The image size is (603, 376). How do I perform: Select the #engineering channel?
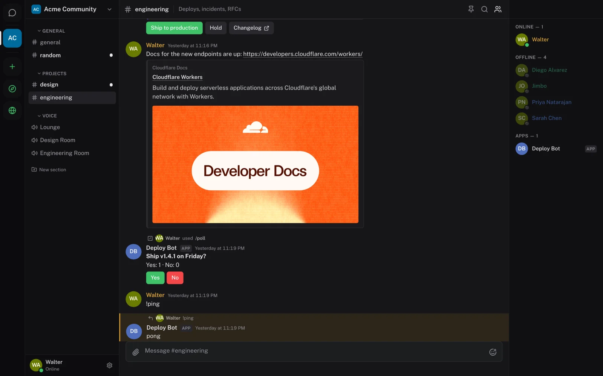pos(72,98)
